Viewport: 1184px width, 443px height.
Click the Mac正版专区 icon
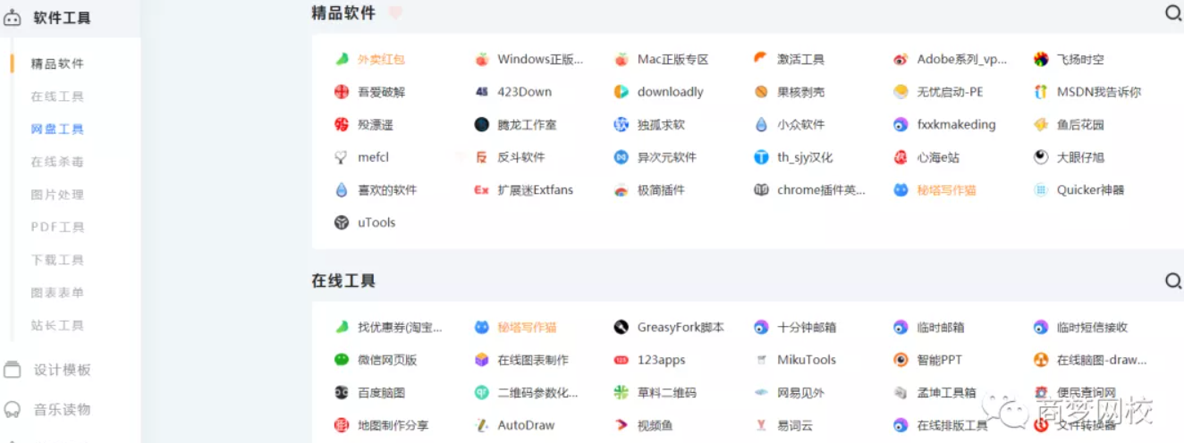621,59
